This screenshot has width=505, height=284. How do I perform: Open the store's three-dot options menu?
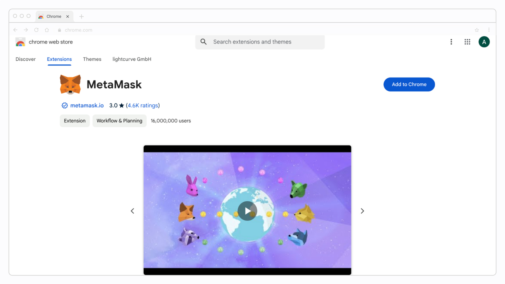pyautogui.click(x=451, y=42)
